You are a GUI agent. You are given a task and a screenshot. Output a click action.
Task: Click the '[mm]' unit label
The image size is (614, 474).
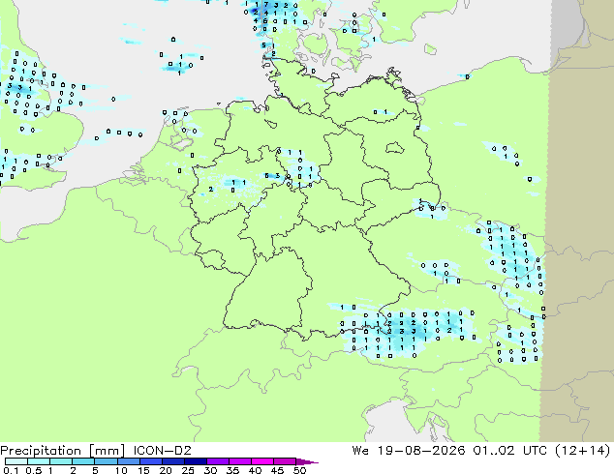click(x=107, y=451)
